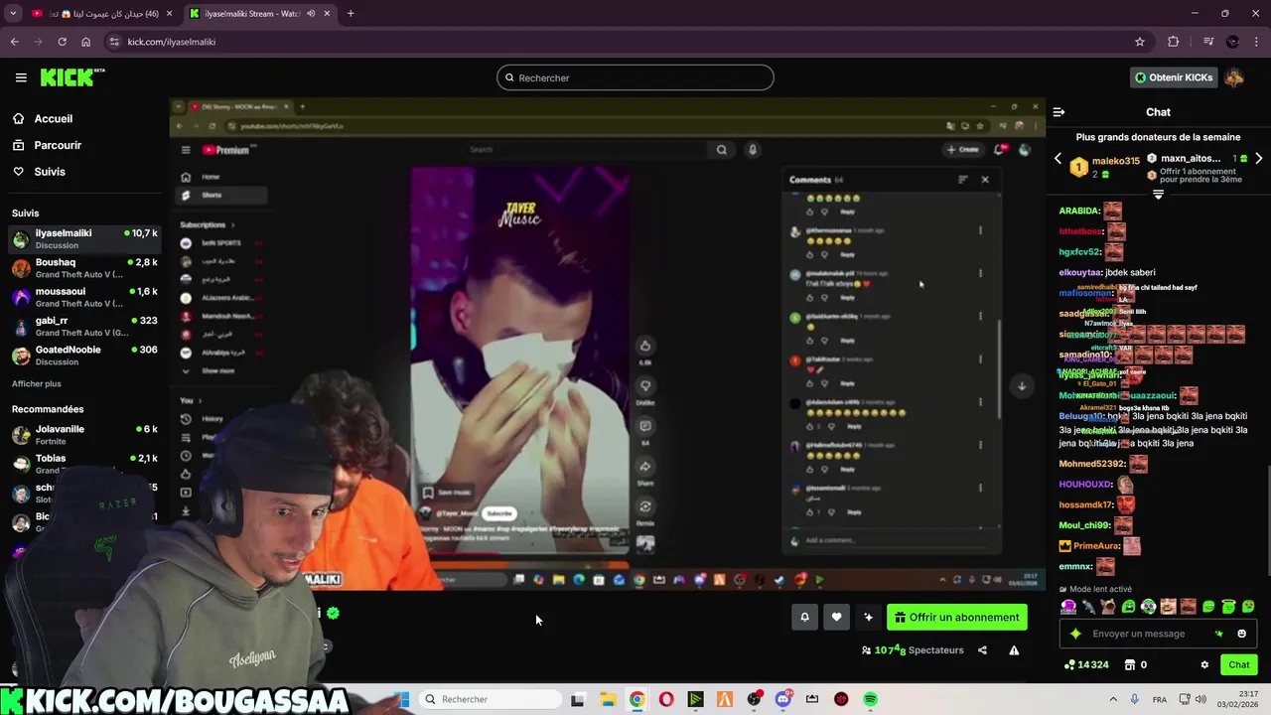The width and height of the screenshot is (1271, 715).
Task: Toggle stream notifications bell
Action: pos(804,617)
